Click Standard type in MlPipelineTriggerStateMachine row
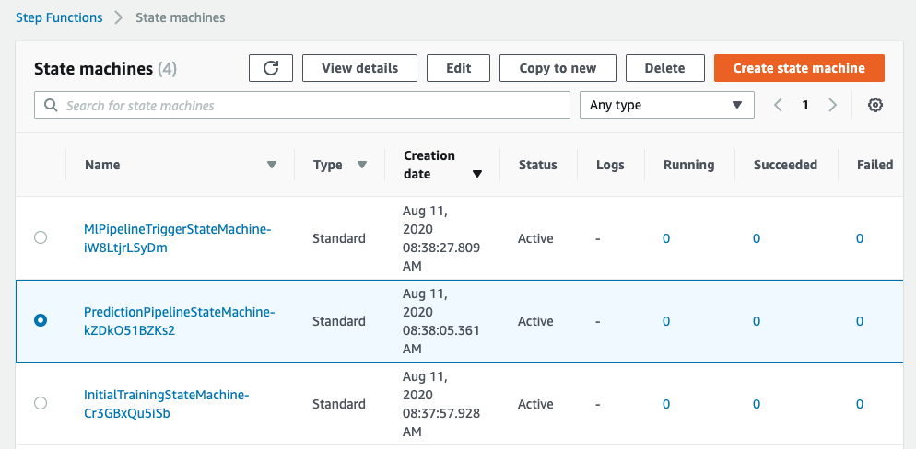 (339, 238)
